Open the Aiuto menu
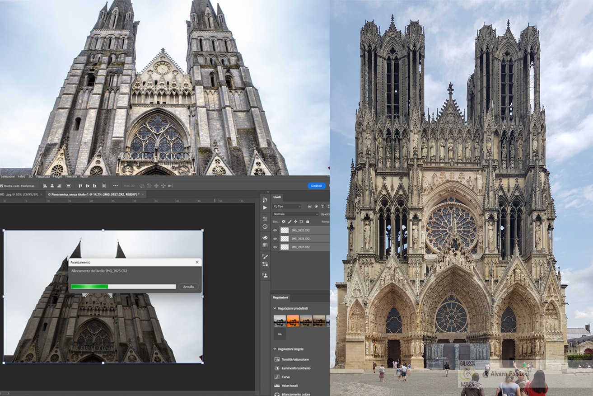593x396 pixels. tap(84, 176)
